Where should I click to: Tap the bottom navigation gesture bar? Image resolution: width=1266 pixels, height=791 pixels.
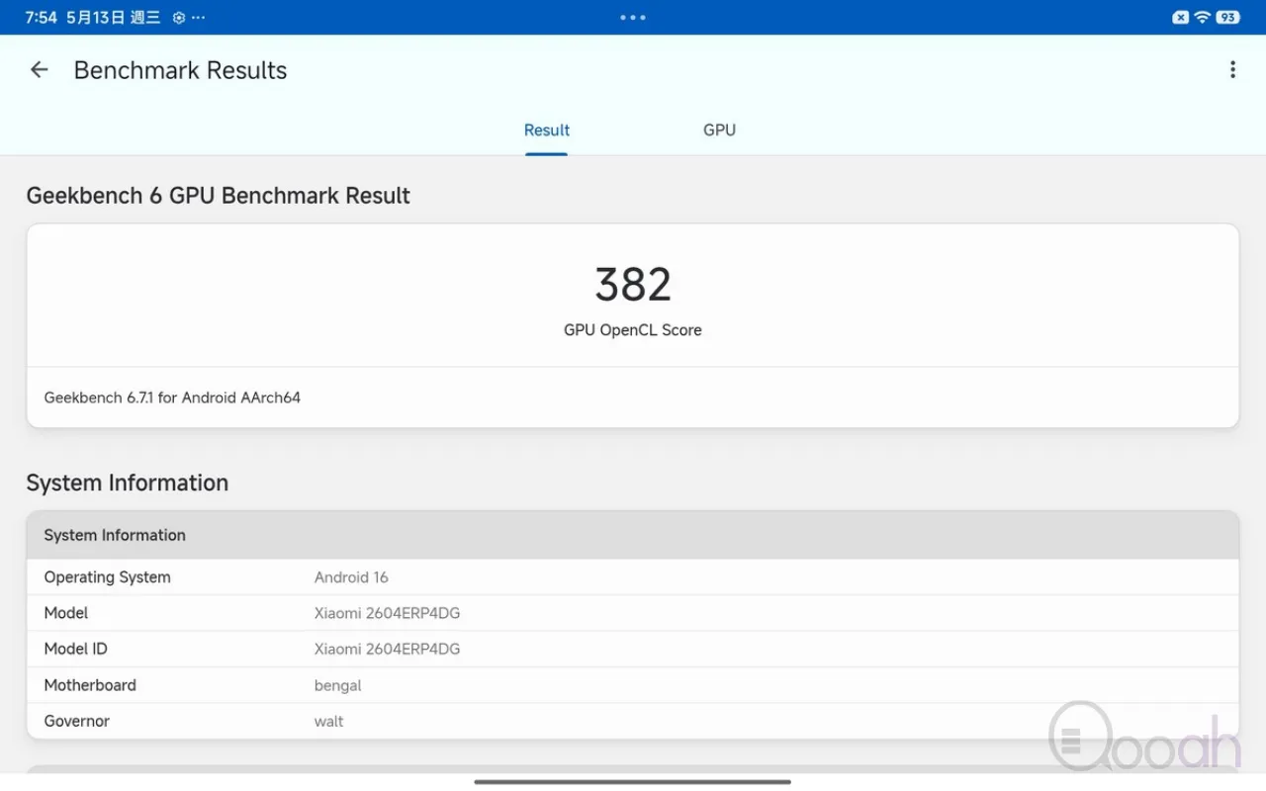pyautogui.click(x=633, y=782)
